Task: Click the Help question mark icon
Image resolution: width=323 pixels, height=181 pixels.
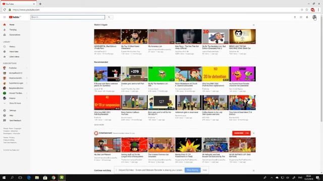Action: (5, 116)
